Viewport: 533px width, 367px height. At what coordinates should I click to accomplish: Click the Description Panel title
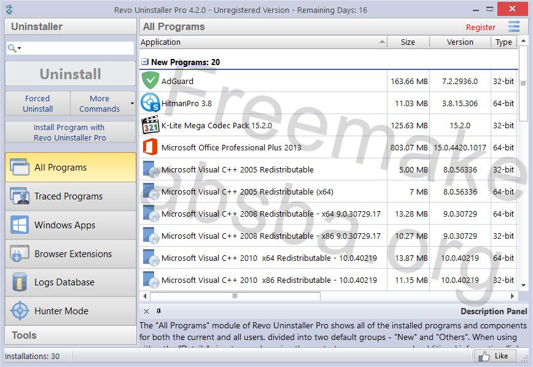[494, 311]
